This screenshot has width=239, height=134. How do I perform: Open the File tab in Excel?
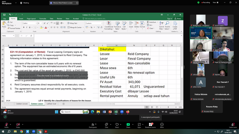pyautogui.click(x=4, y=19)
